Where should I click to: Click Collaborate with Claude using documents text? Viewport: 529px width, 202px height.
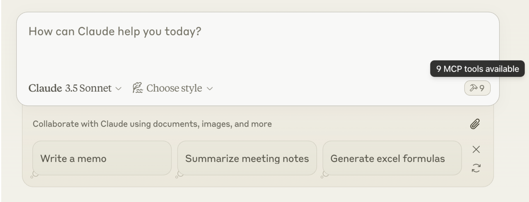pos(152,124)
